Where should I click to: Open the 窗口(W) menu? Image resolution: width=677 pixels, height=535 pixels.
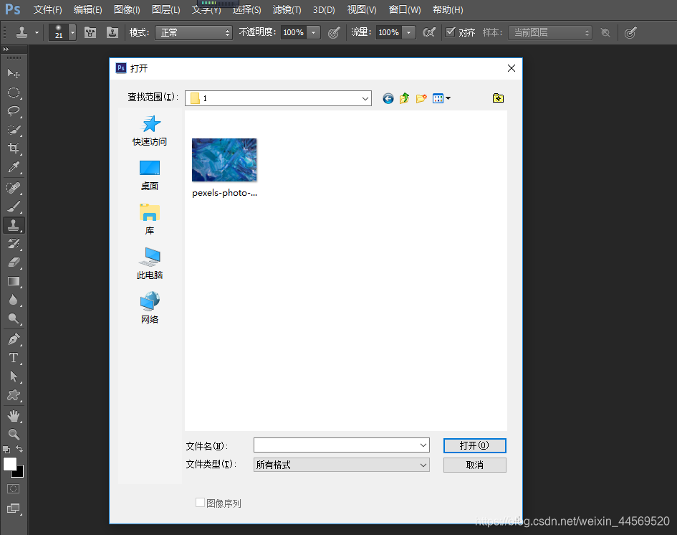point(405,9)
